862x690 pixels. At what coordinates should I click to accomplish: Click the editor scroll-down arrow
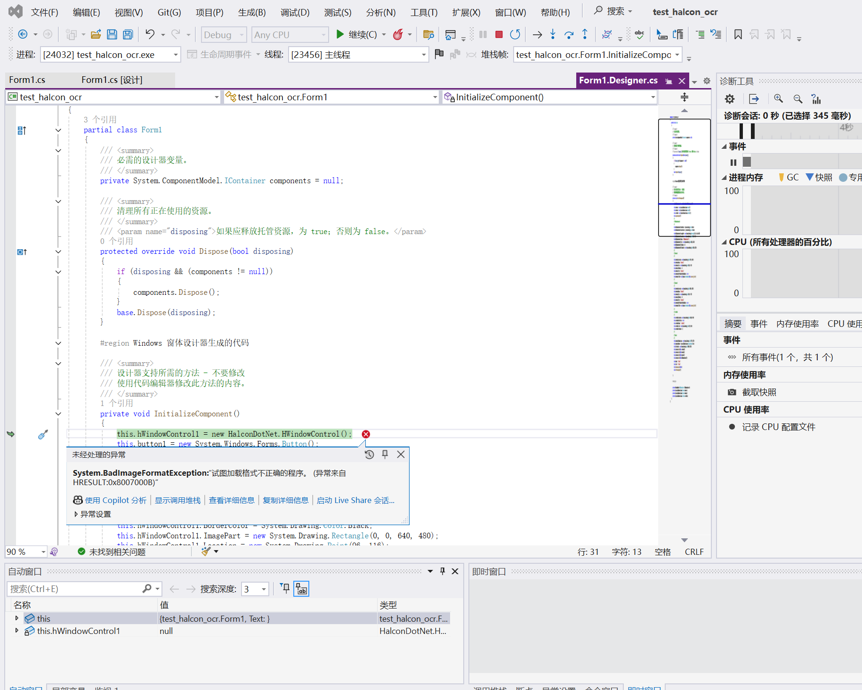(685, 540)
